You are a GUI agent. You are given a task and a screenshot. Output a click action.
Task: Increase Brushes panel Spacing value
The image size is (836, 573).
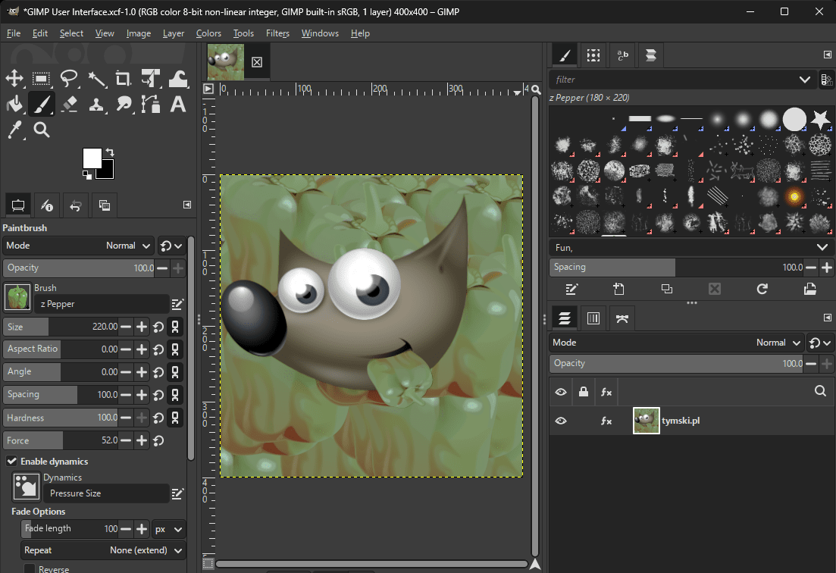tap(826, 268)
